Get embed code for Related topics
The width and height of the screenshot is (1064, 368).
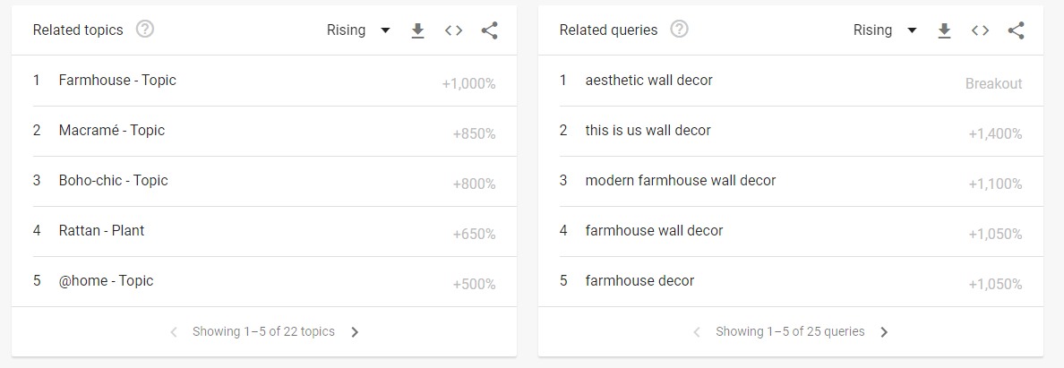(454, 30)
